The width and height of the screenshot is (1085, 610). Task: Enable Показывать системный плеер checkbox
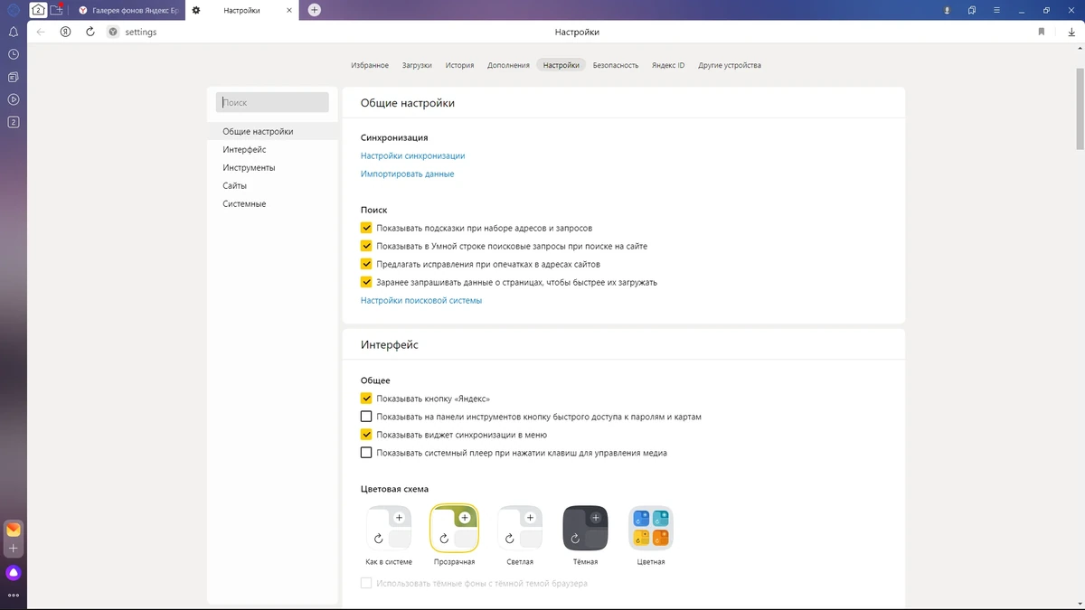point(366,453)
